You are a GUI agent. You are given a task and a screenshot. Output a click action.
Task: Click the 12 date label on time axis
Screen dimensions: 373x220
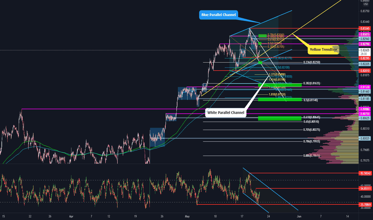pos(109,216)
